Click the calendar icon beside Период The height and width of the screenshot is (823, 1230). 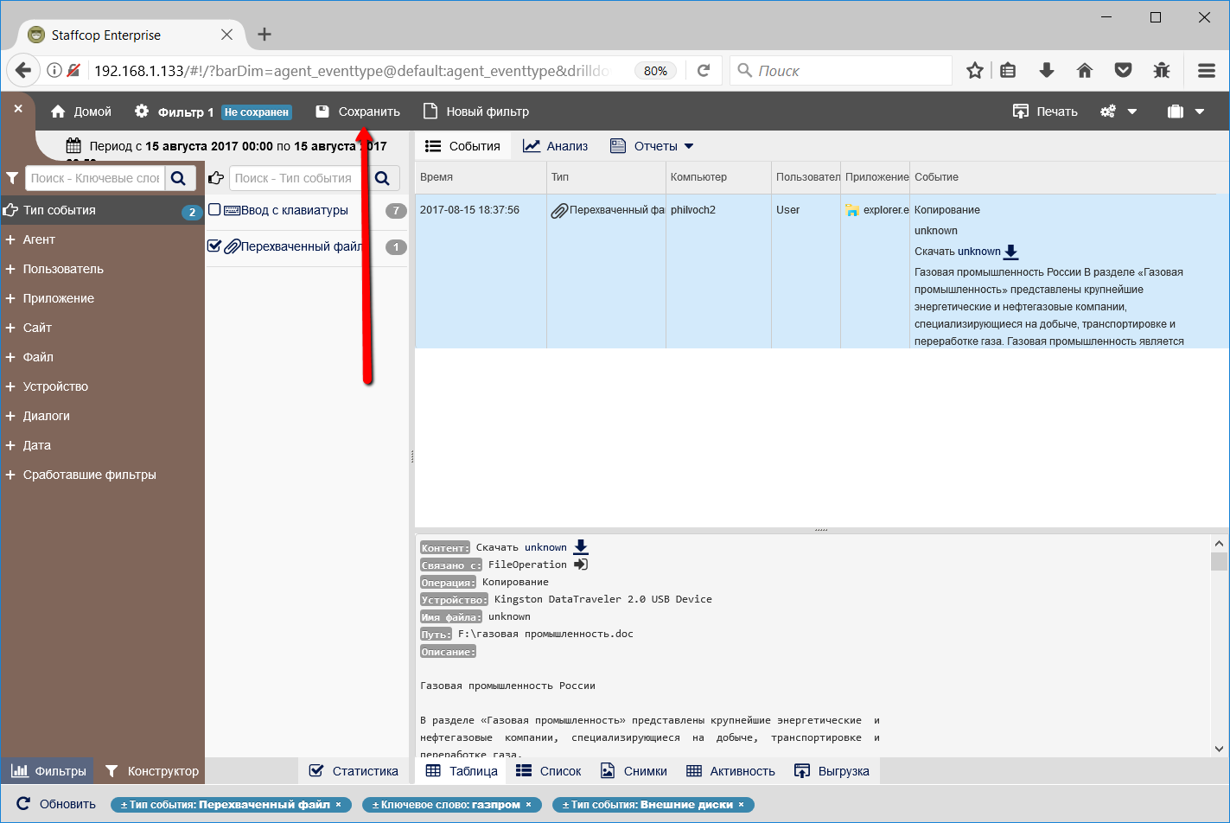pos(73,146)
